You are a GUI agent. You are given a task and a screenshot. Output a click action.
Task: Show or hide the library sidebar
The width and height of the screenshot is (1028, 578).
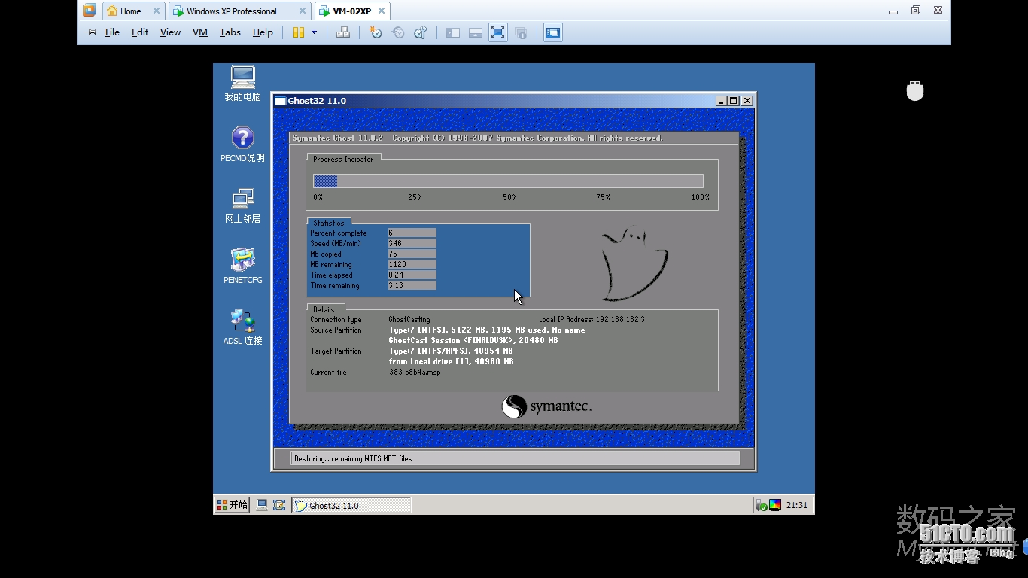click(453, 32)
